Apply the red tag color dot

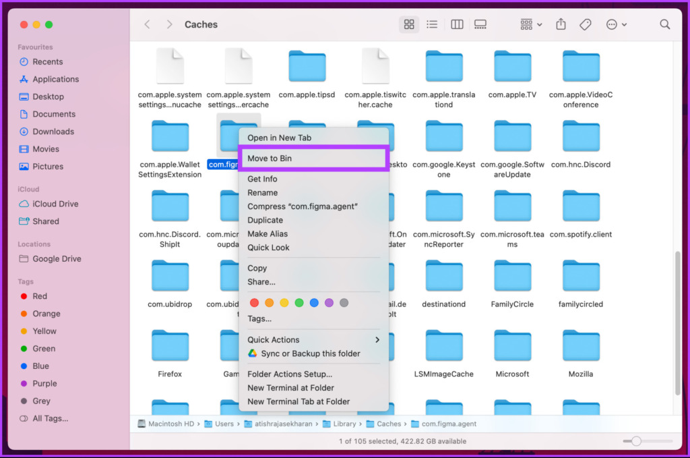(254, 303)
